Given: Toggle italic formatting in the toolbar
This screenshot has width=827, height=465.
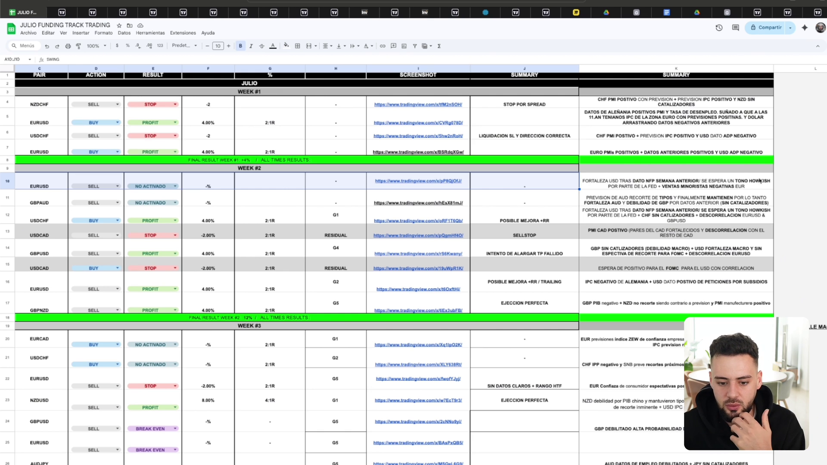Looking at the screenshot, I should (251, 46).
